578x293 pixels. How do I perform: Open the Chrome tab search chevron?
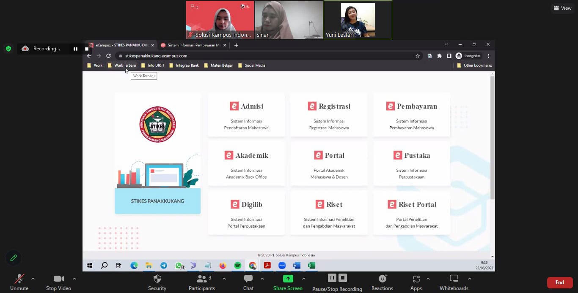(x=446, y=44)
